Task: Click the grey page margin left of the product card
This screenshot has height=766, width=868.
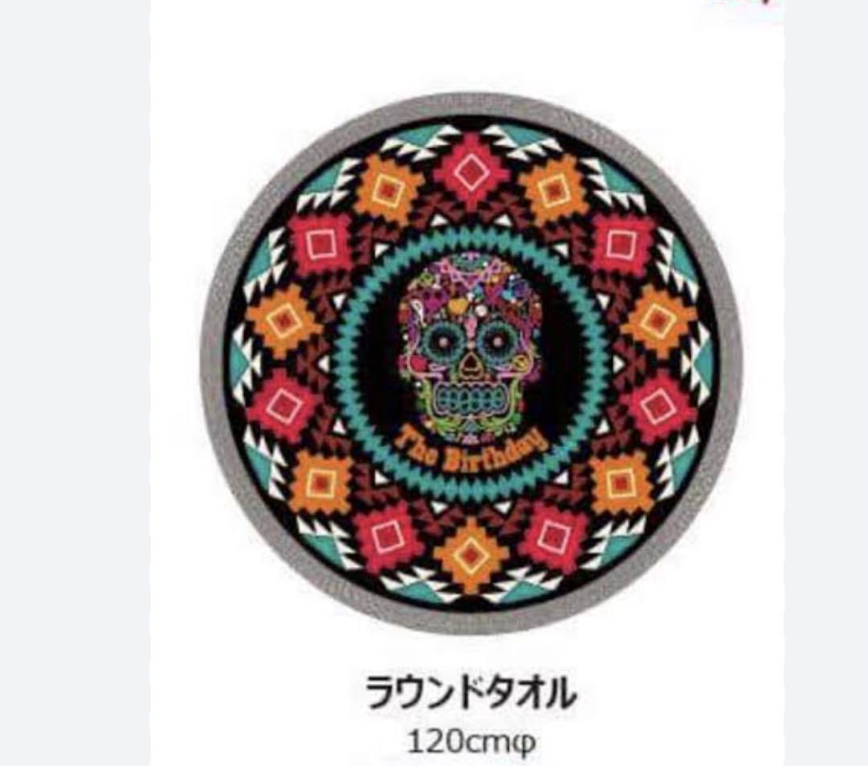Action: pos(74,383)
